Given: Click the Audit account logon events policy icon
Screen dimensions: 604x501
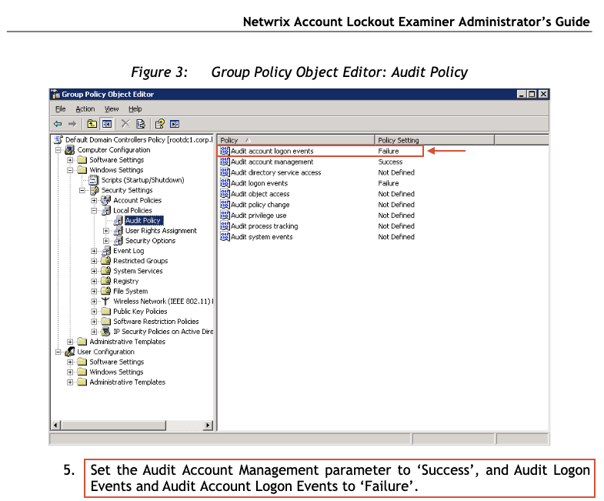Looking at the screenshot, I should [225, 151].
